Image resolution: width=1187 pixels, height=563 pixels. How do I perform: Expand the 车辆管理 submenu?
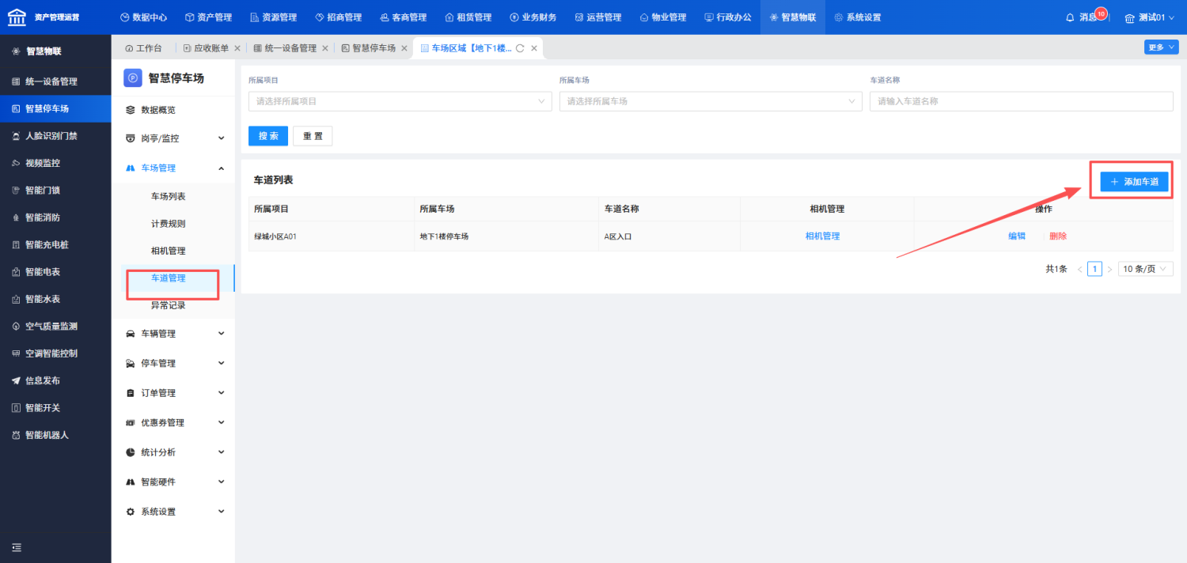pos(173,334)
